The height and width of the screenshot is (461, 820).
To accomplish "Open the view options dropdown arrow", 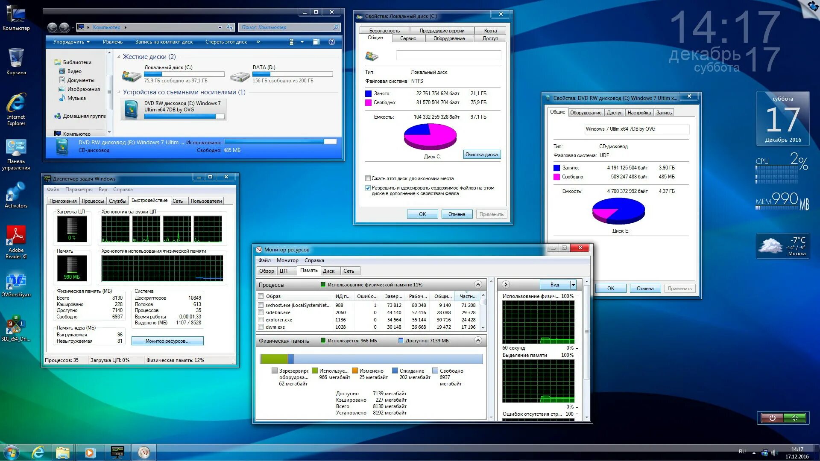I will tap(302, 42).
